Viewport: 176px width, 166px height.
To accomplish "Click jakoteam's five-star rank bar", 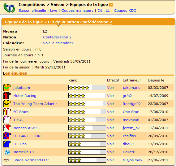I will (x=87, y=88).
